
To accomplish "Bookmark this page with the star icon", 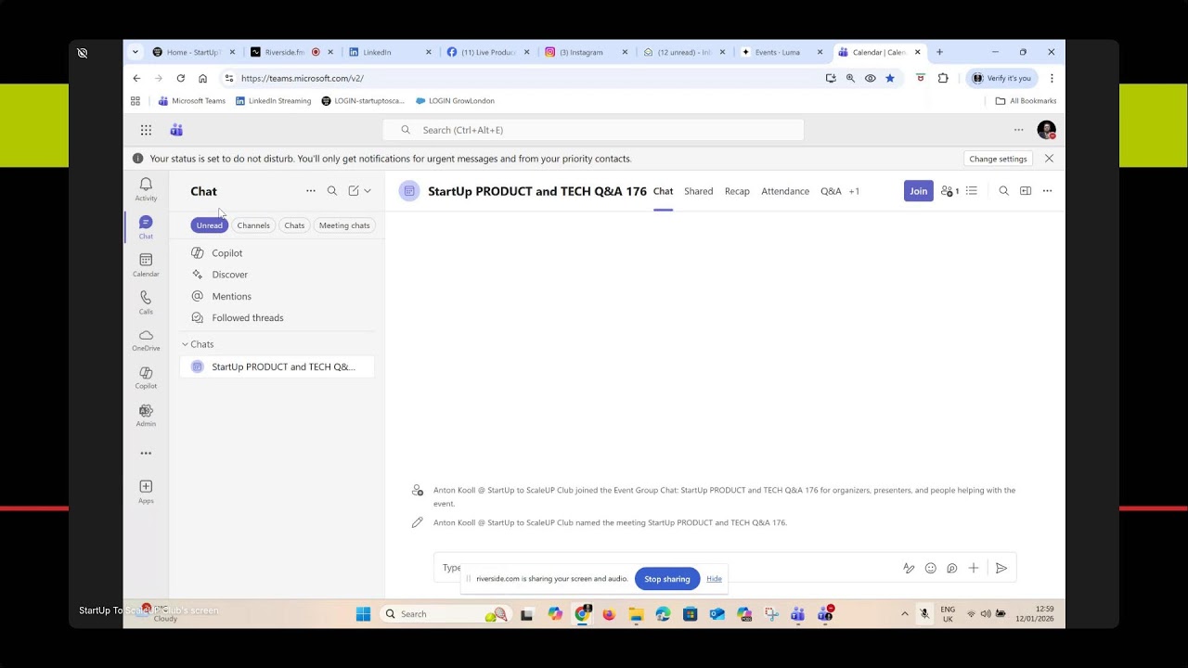I will (890, 78).
